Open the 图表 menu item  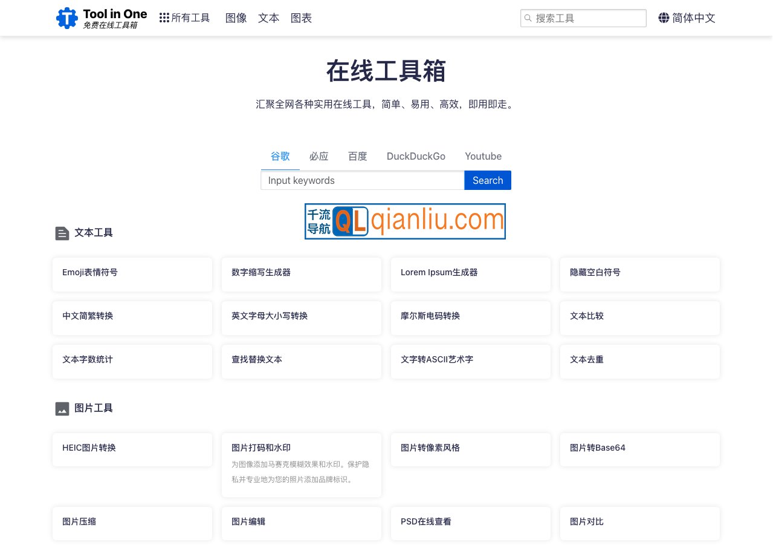[301, 18]
